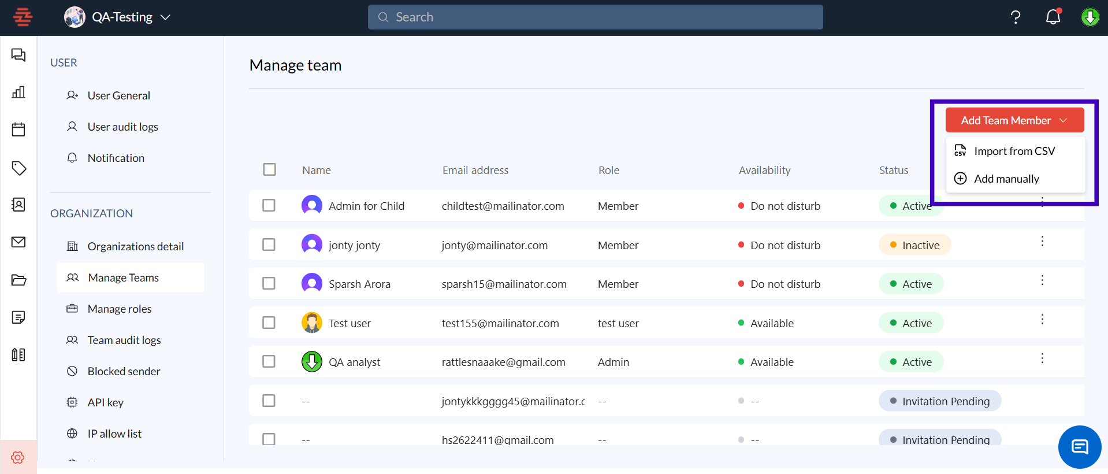This screenshot has height=474, width=1108.
Task: Select Add manually from the menu
Action: 1006,179
